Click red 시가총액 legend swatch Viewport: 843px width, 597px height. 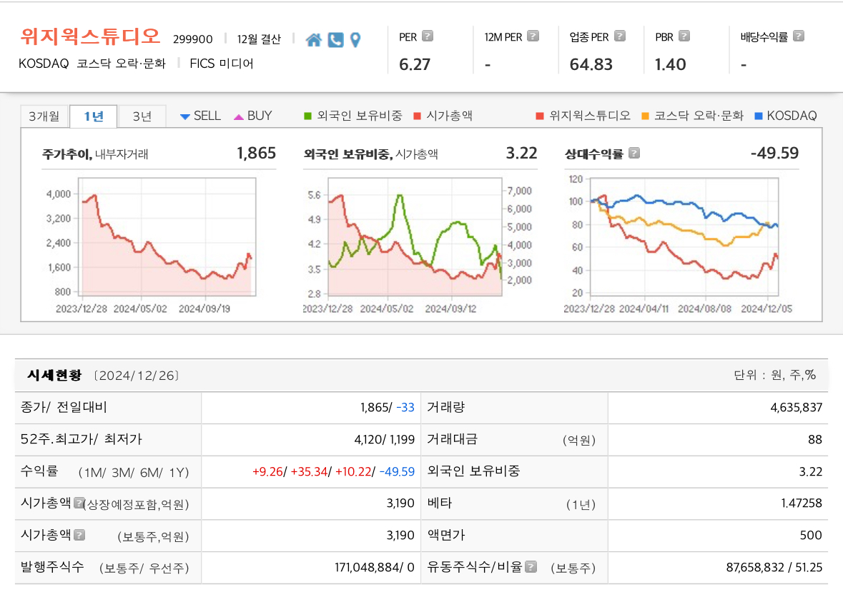(417, 116)
